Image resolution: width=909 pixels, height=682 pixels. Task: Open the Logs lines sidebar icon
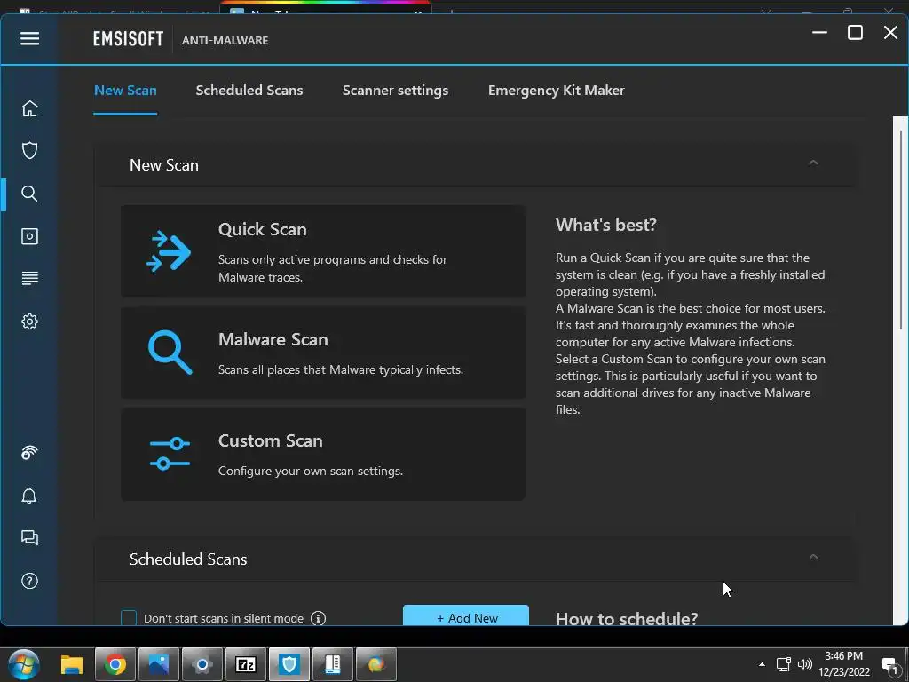click(x=29, y=278)
